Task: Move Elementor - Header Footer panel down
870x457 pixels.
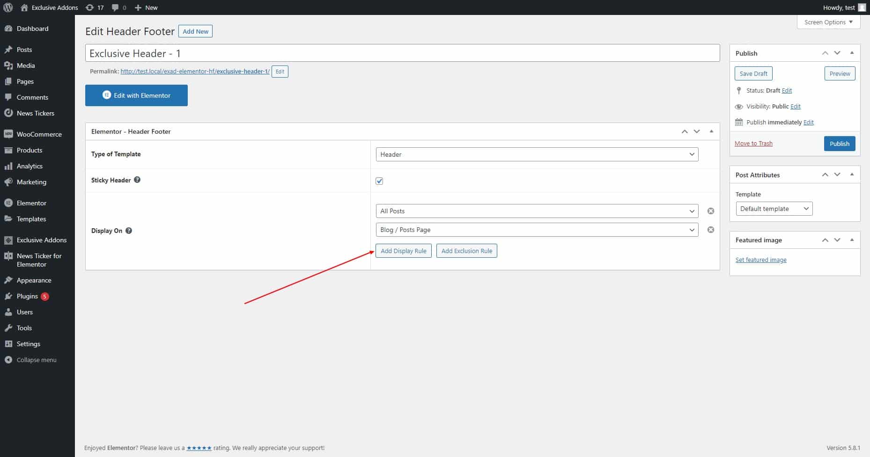Action: pyautogui.click(x=697, y=131)
